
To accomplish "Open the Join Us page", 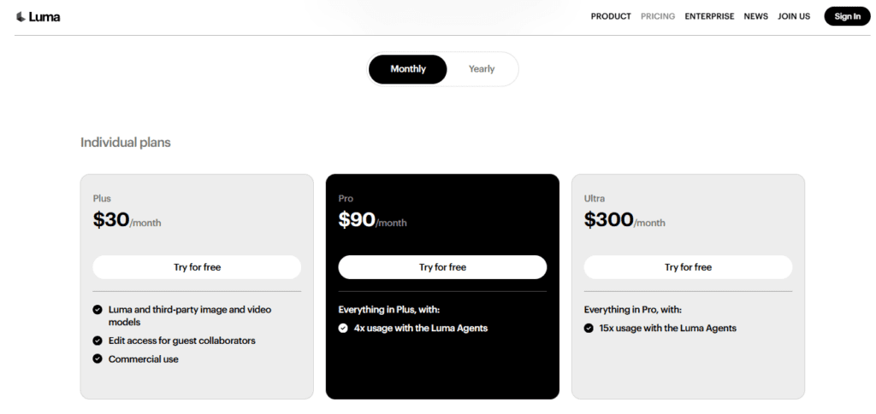I will pyautogui.click(x=794, y=16).
